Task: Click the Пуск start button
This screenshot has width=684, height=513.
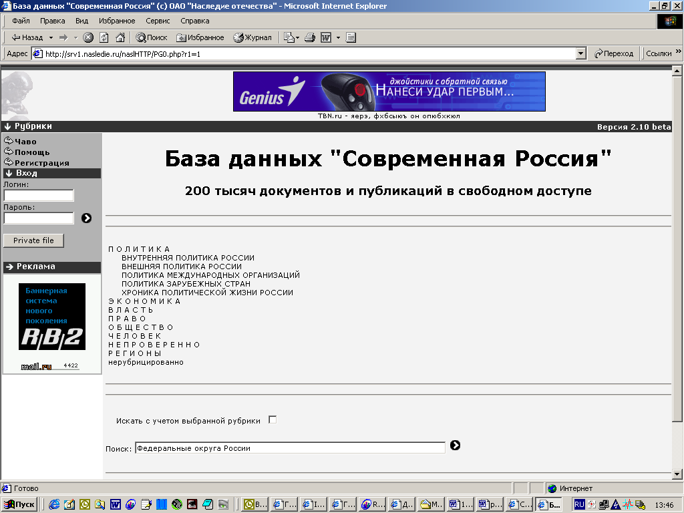Action: [x=19, y=505]
